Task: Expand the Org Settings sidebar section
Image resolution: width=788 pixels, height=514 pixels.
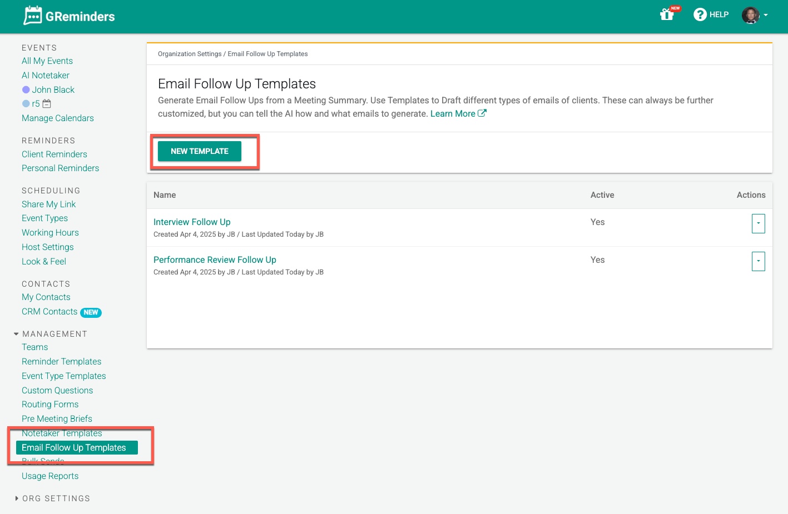Action: 16,498
